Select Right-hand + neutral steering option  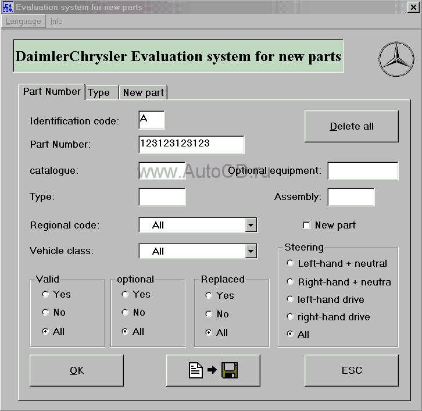(290, 282)
